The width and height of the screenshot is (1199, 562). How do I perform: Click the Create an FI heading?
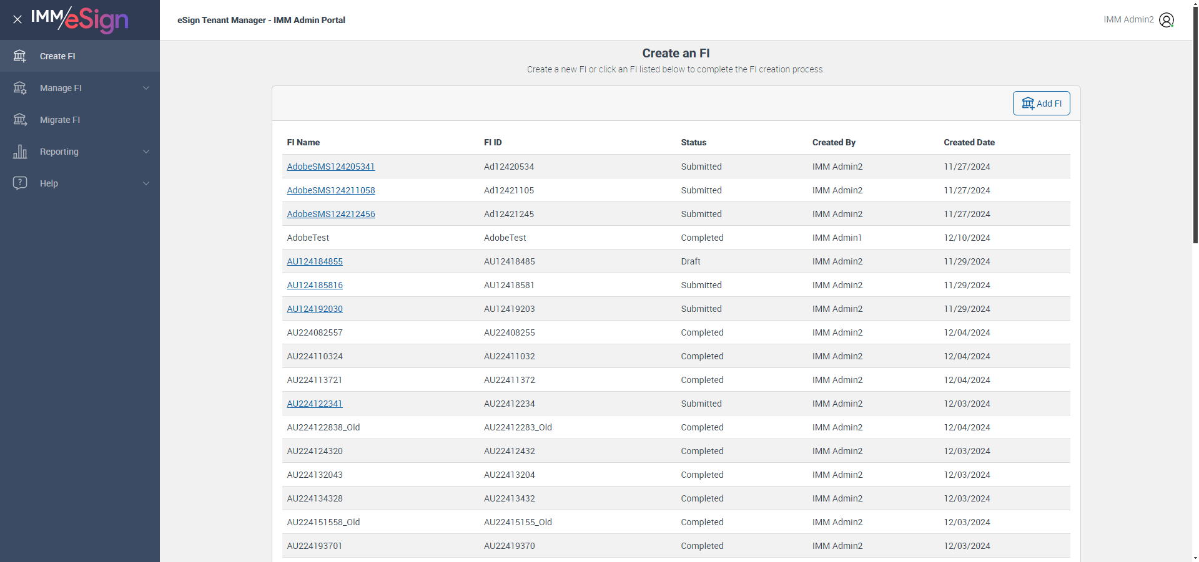point(676,53)
